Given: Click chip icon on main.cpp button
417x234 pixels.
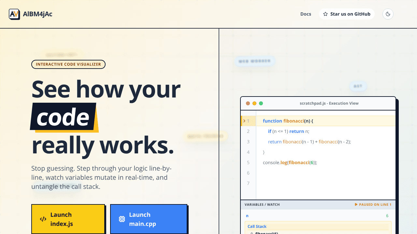Looking at the screenshot, I should [122, 219].
